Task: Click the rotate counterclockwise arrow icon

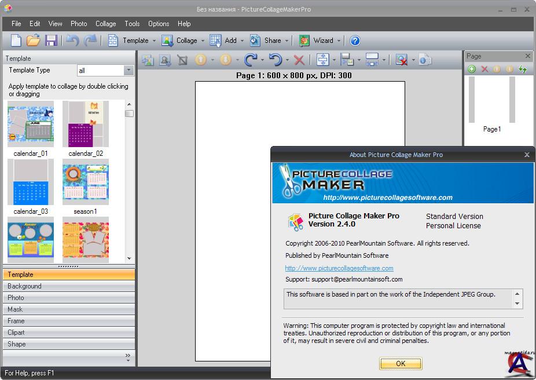Action: pyautogui.click(x=276, y=60)
